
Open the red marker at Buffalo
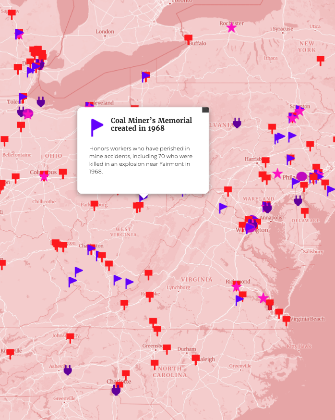188,39
